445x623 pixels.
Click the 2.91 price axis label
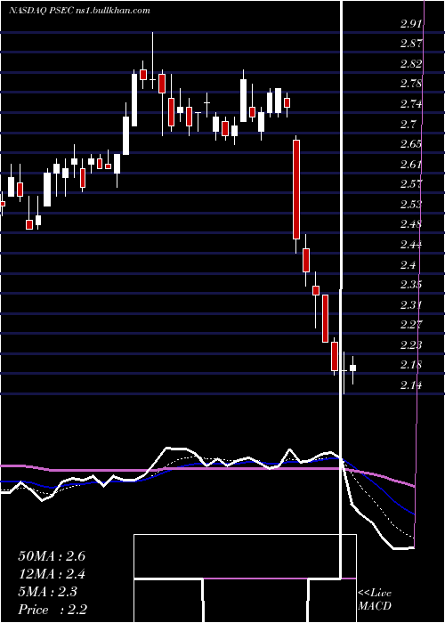411,24
